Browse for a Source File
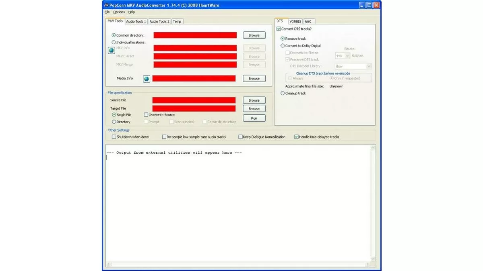Screen dimensions: 483x271 [254, 100]
